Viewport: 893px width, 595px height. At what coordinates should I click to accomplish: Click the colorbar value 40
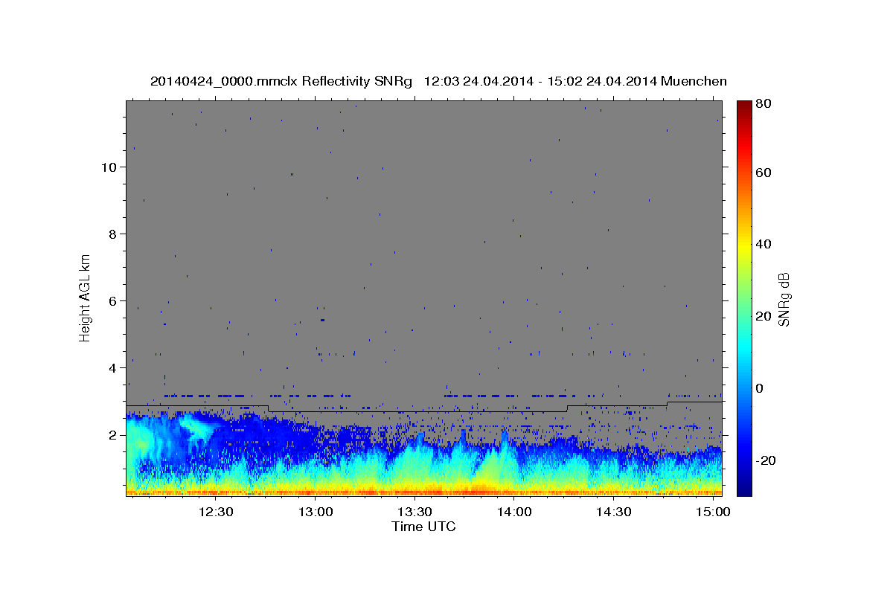(764, 244)
